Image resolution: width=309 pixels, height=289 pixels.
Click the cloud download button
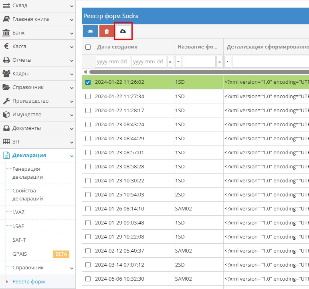click(x=123, y=31)
